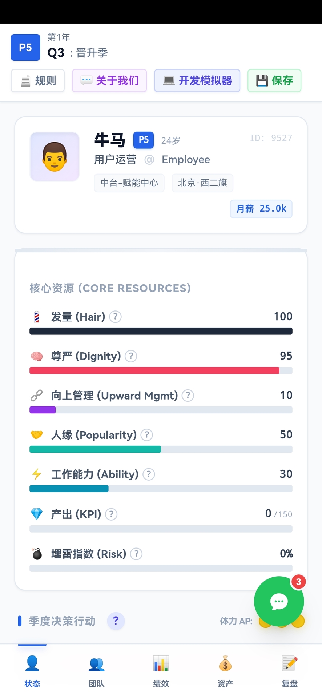Show KPI explanation help icon
Image resolution: width=322 pixels, height=698 pixels.
click(111, 514)
